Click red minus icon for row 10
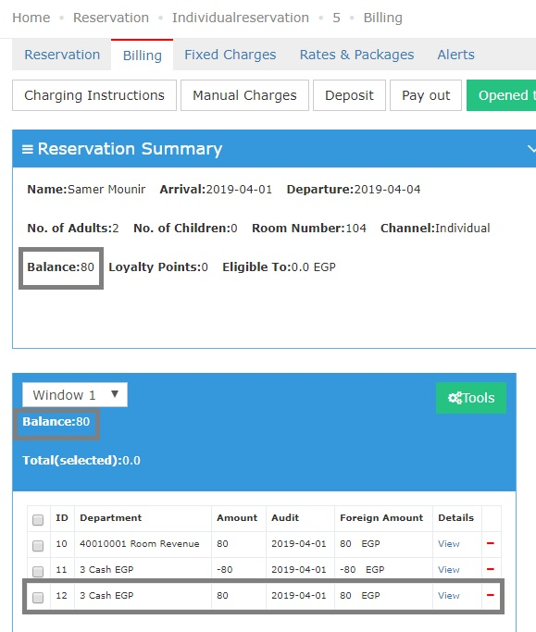The width and height of the screenshot is (536, 632). (491, 543)
